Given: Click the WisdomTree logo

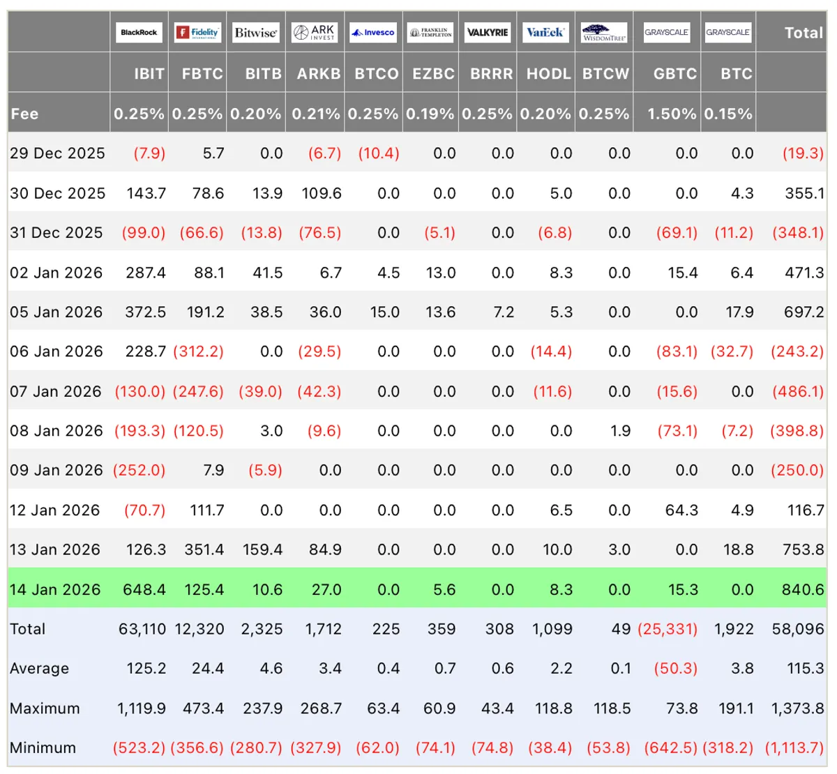Looking at the screenshot, I should (x=604, y=32).
